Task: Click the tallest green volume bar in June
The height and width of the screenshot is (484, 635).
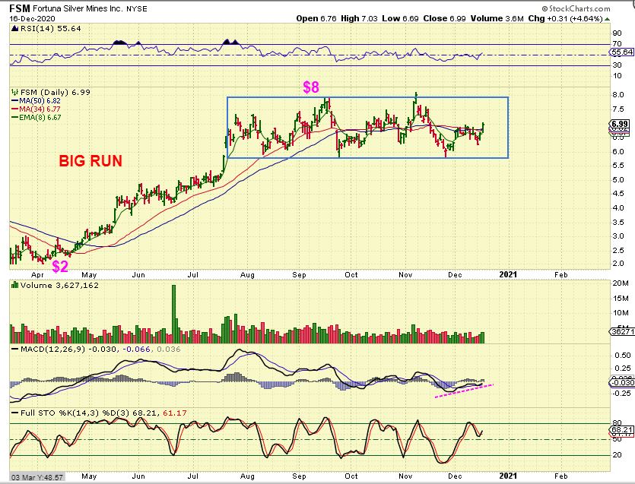Action: point(174,314)
